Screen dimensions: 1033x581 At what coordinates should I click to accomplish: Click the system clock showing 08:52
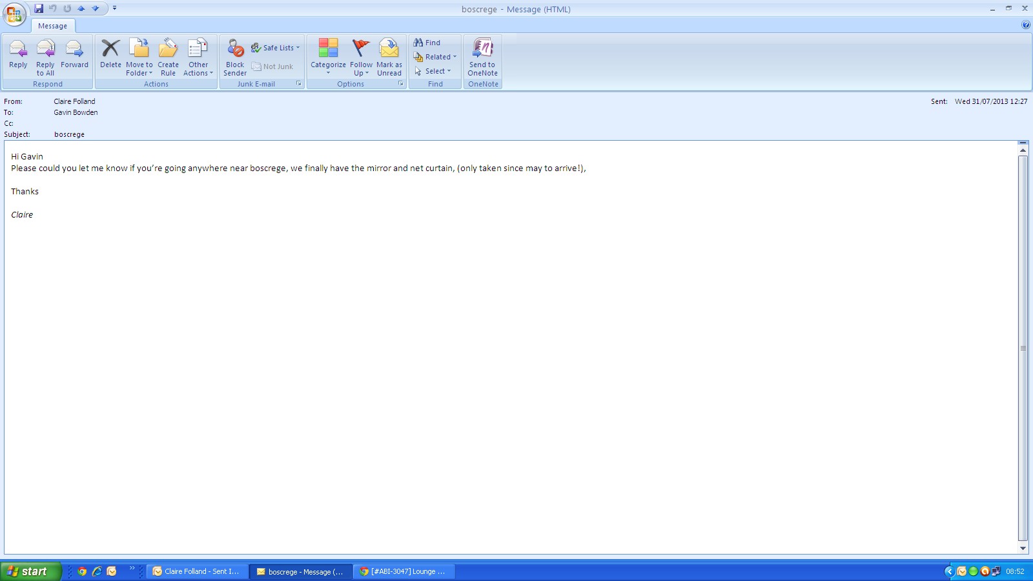pyautogui.click(x=1015, y=571)
